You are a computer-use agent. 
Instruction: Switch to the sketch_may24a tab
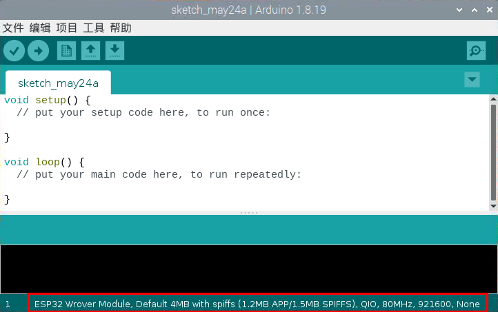click(58, 83)
